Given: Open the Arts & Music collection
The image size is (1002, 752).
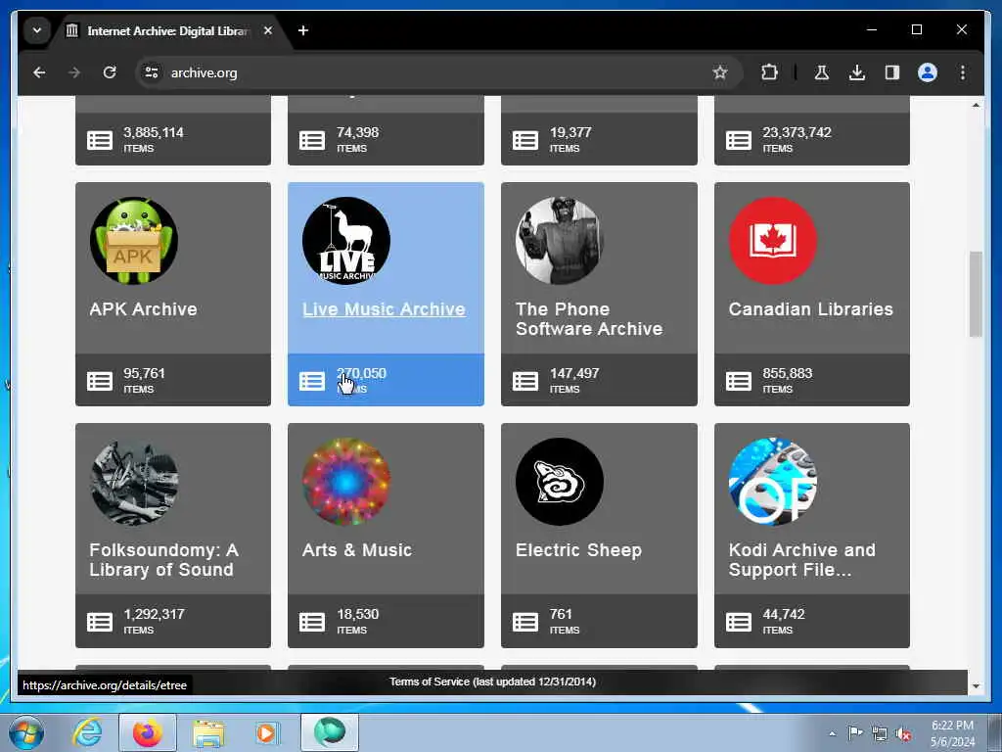Looking at the screenshot, I should tap(356, 550).
